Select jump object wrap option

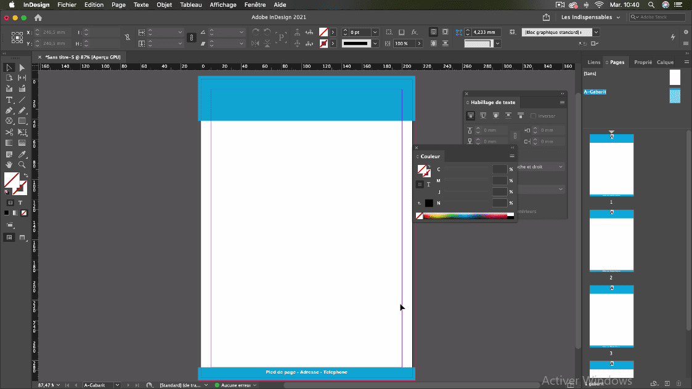508,116
